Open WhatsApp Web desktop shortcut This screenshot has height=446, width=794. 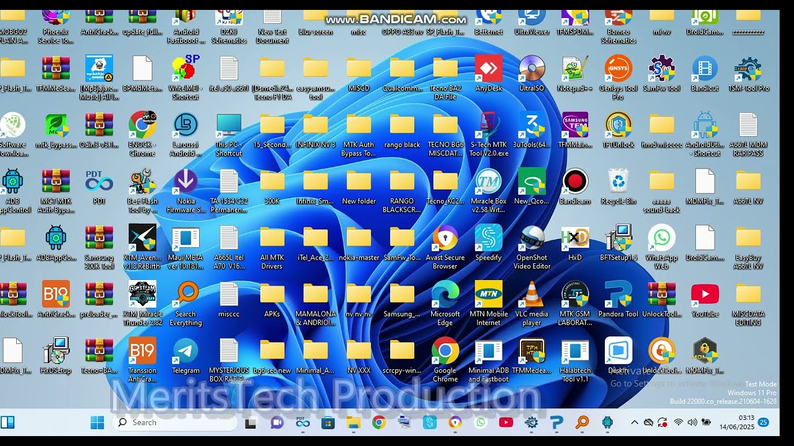coord(662,247)
